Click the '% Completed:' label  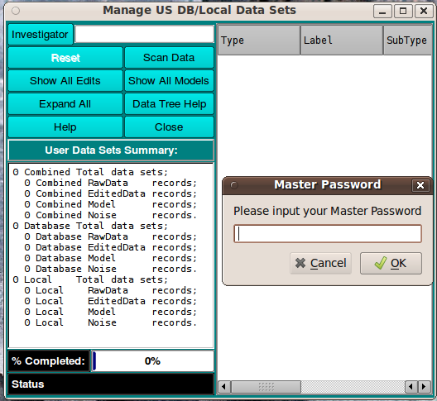pos(49,360)
